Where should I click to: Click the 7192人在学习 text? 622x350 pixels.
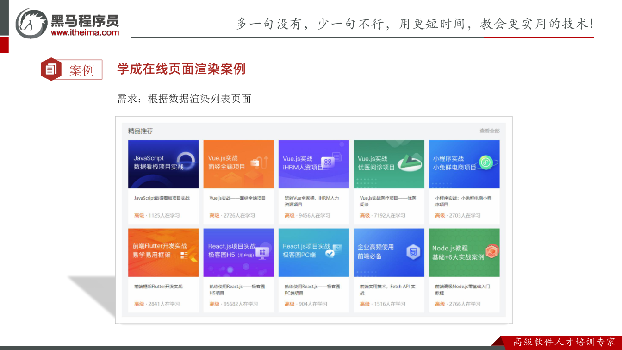390,216
